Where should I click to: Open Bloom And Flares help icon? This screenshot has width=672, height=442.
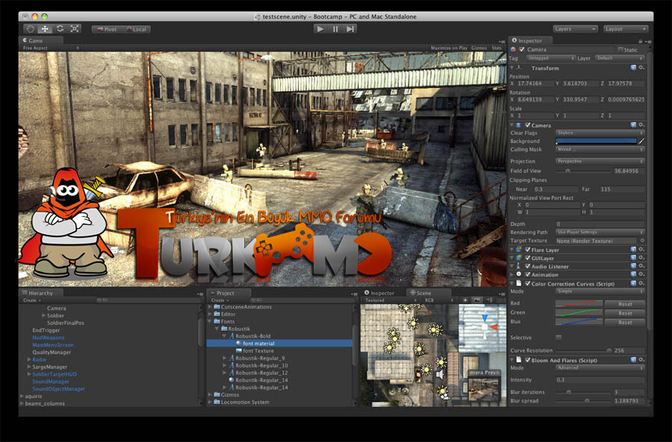pos(633,360)
